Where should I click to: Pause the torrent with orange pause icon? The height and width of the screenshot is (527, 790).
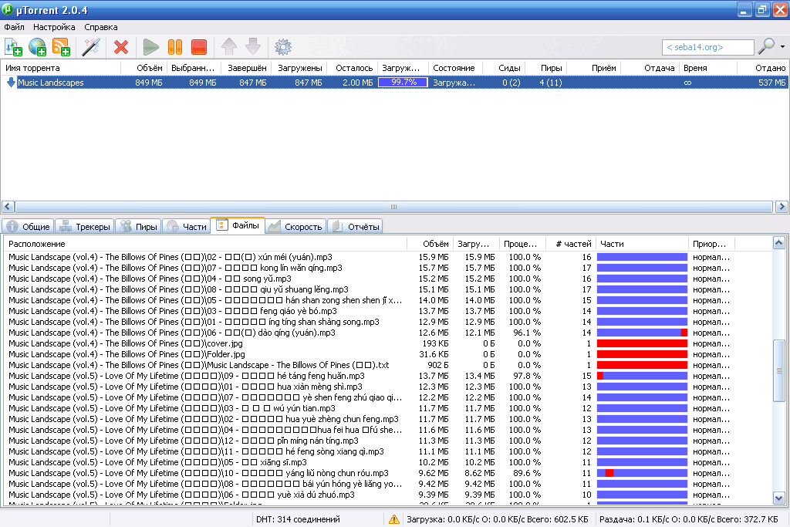click(x=175, y=47)
